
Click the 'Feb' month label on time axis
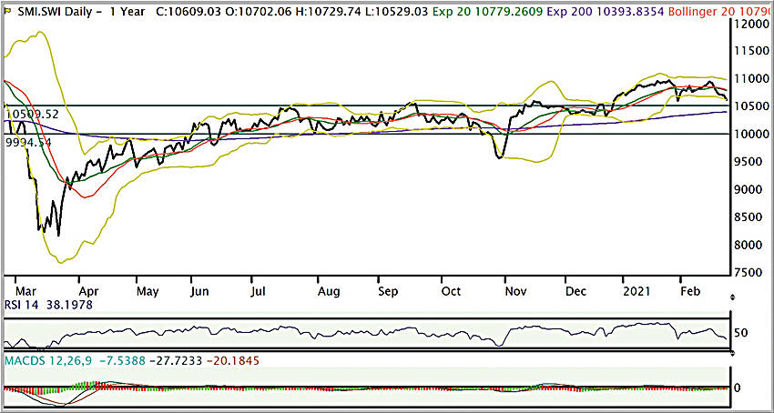click(690, 291)
